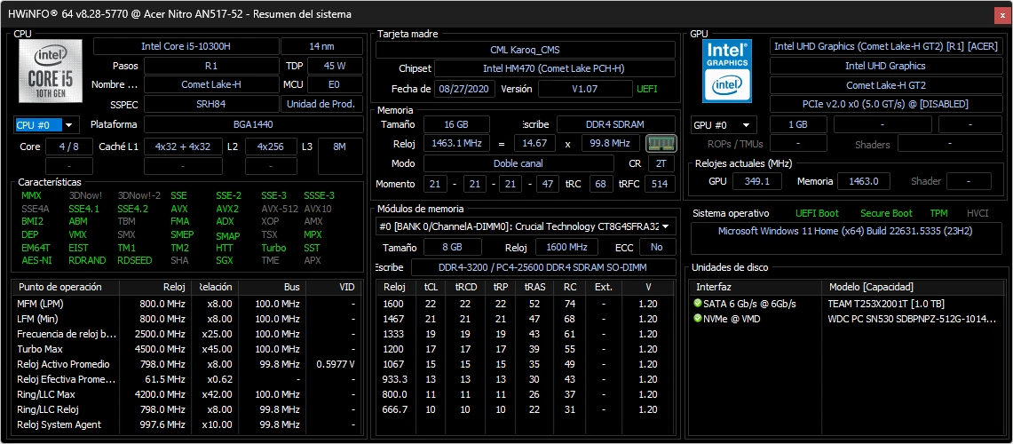Click the PCIe v2.0 x0 DISABLED field
This screenshot has width=1013, height=444.
(x=885, y=104)
